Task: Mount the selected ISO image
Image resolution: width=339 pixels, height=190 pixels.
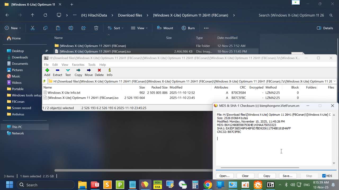Action: pyautogui.click(x=165, y=28)
